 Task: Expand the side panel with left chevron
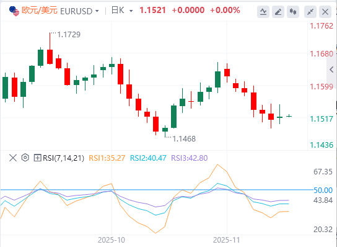(331, 70)
